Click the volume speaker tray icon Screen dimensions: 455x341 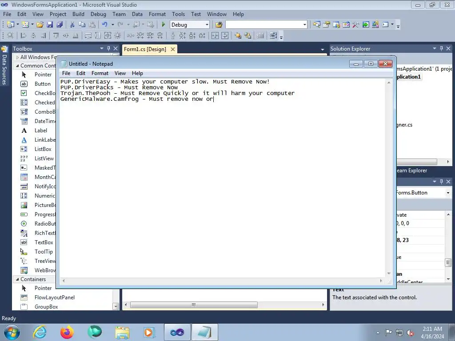[x=410, y=333]
